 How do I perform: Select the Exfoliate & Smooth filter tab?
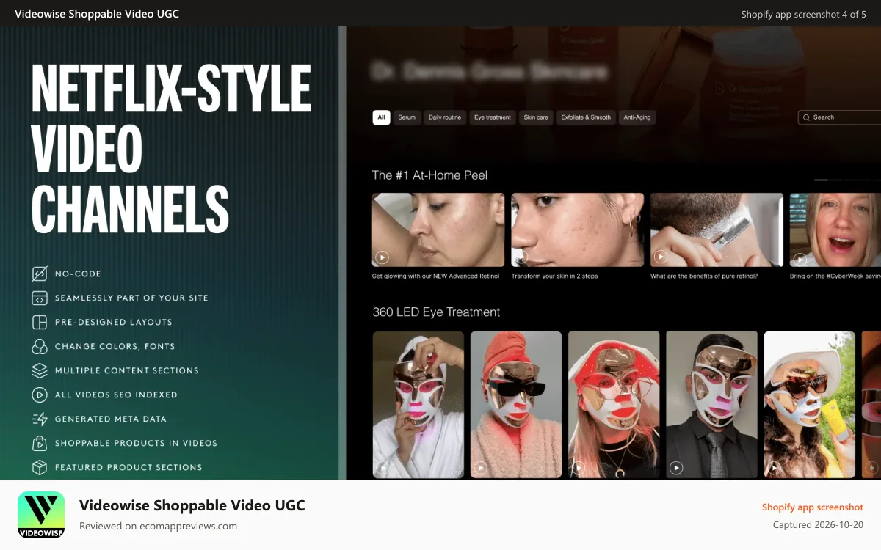[x=586, y=117]
